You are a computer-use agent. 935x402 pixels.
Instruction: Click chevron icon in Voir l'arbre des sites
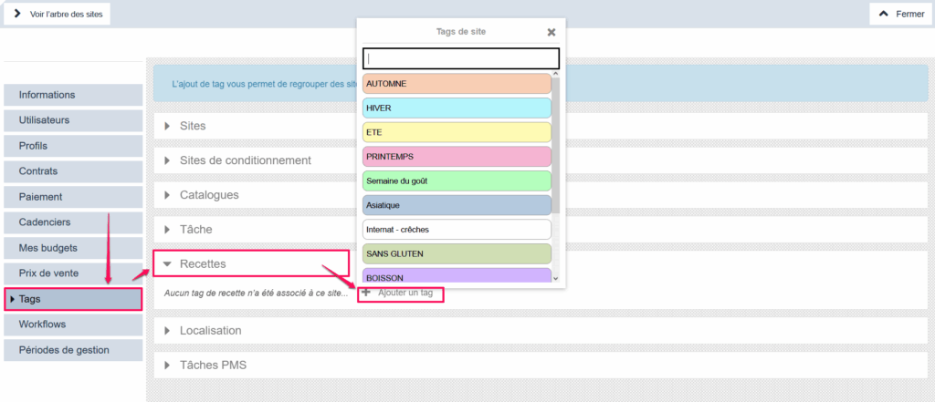tap(17, 14)
